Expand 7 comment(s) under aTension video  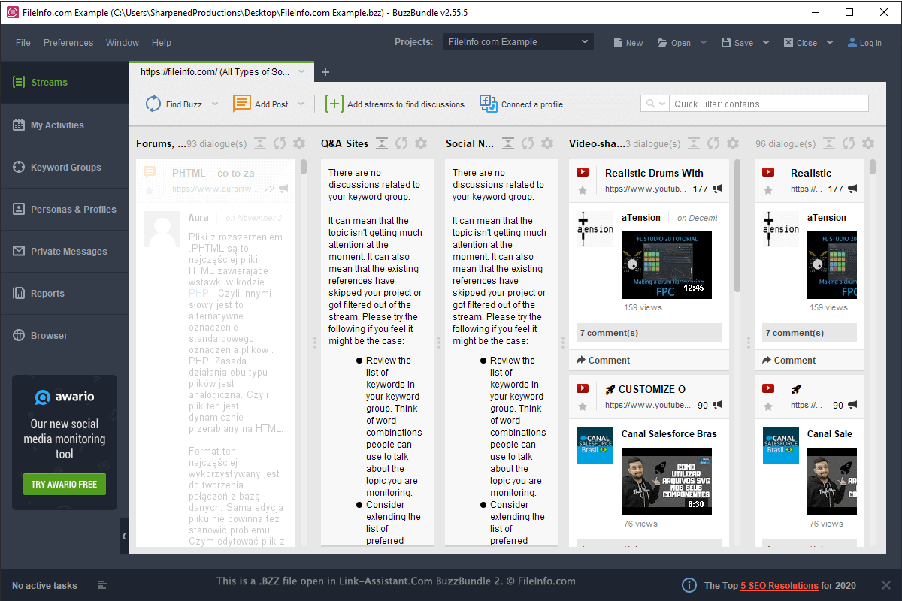tap(649, 333)
